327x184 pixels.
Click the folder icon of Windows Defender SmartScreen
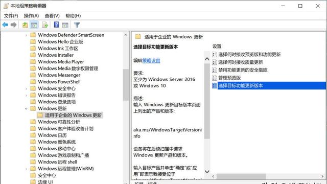click(33, 35)
